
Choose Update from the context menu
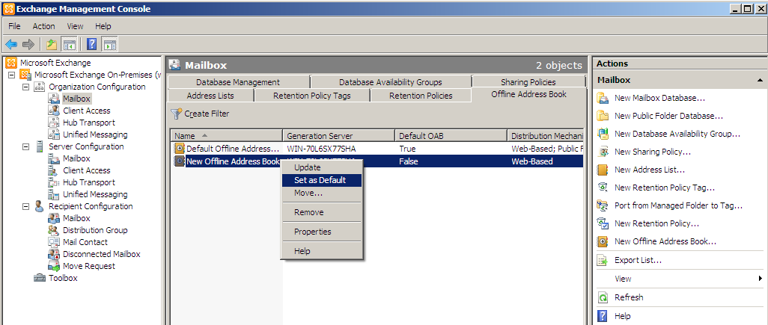(322, 167)
